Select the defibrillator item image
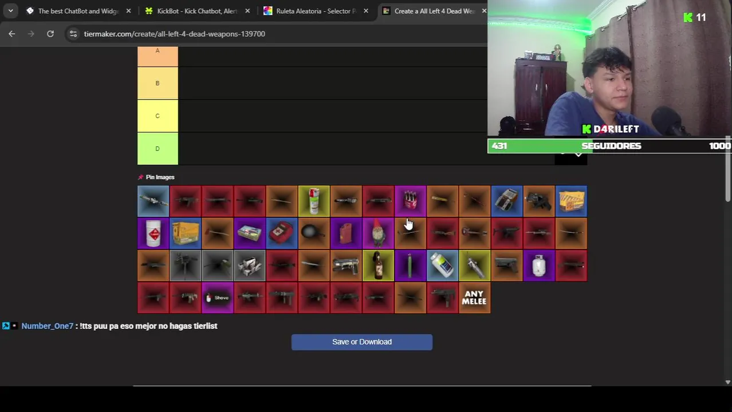 pyautogui.click(x=506, y=201)
